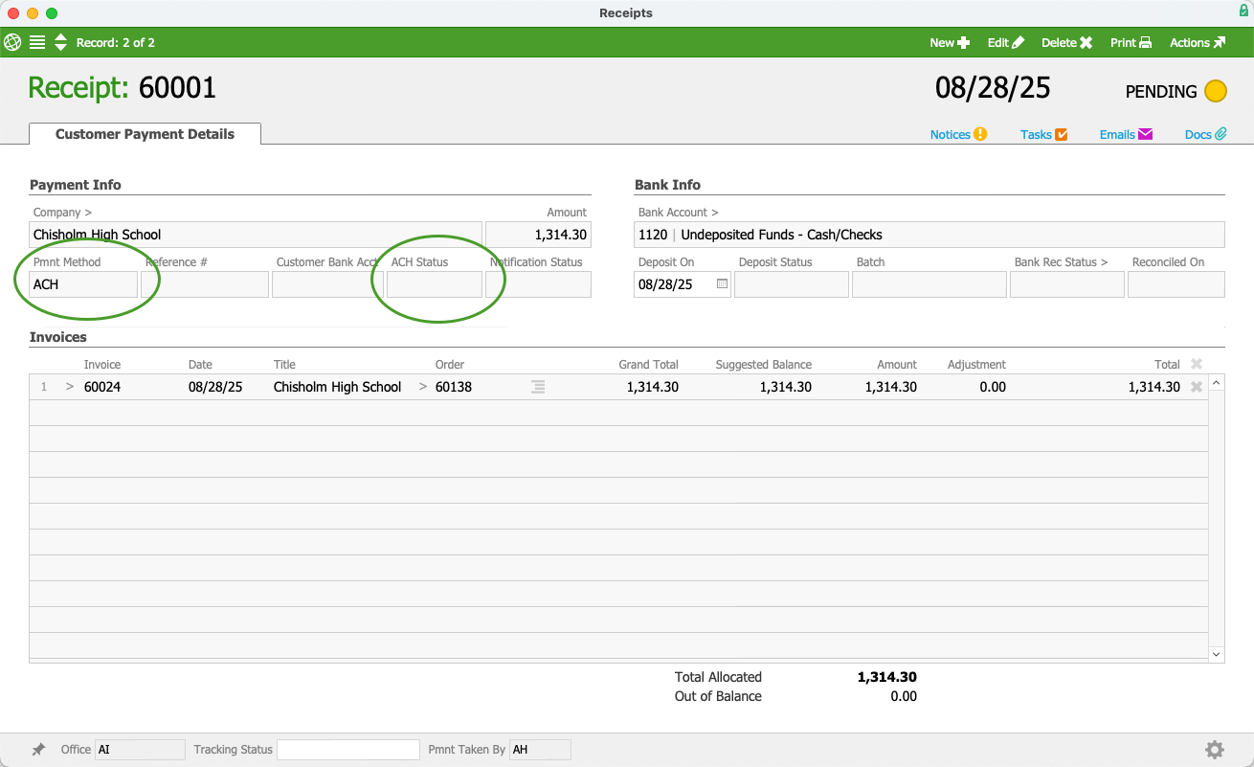Open Notices link
1254x767 pixels.
tap(958, 135)
